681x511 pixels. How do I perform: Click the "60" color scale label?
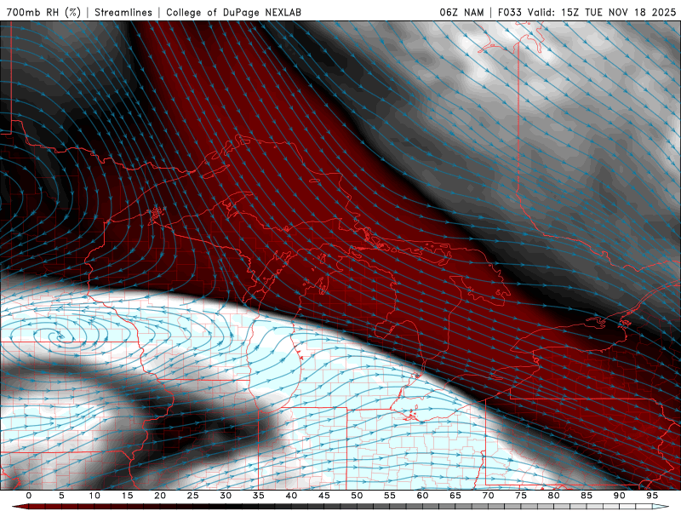tap(422, 496)
